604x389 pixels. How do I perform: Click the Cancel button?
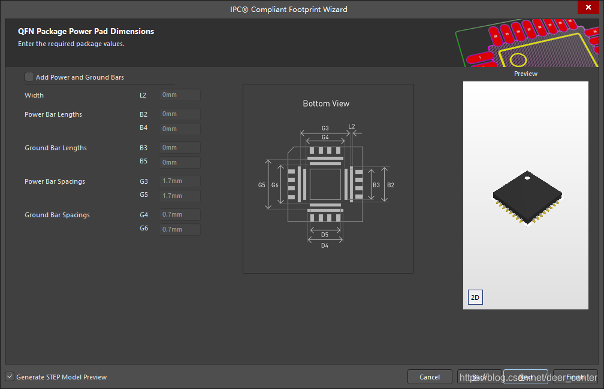tap(430, 376)
